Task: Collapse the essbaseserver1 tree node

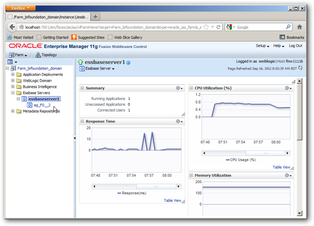Action: pos(18,99)
